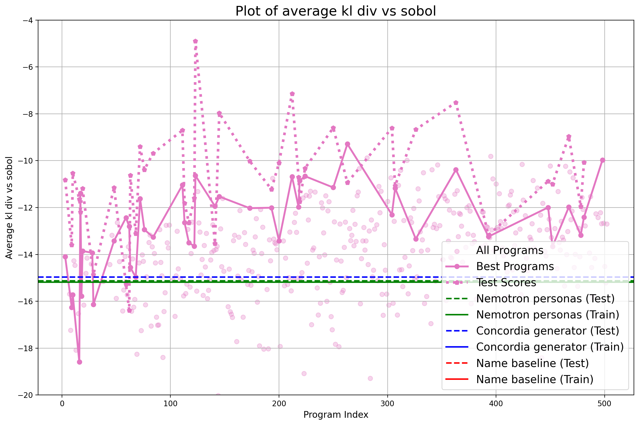Click the last Best Programs point near index 500
The height and width of the screenshot is (425, 639).
pos(603,160)
